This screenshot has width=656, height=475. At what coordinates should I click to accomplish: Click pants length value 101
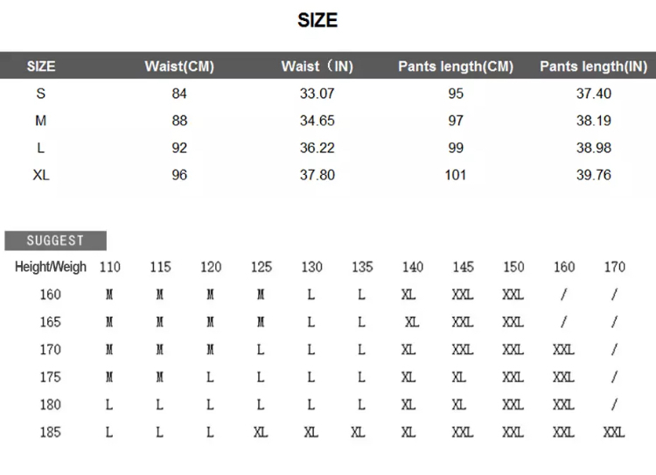point(456,175)
